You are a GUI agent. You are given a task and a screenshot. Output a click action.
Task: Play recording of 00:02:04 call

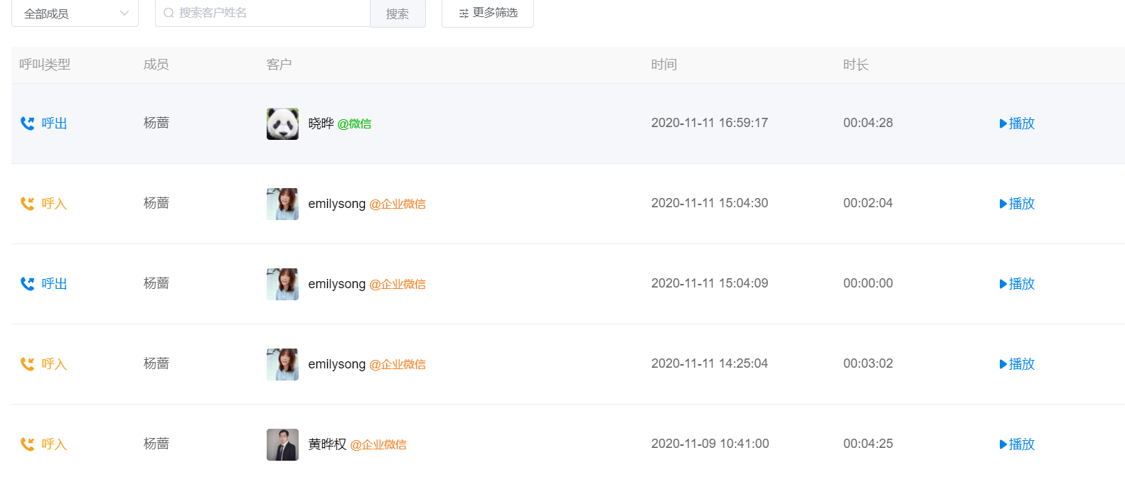click(1017, 204)
